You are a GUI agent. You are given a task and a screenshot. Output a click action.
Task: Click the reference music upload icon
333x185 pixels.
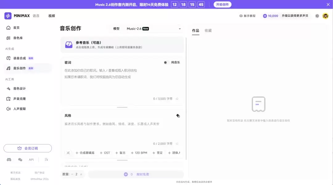point(68,45)
